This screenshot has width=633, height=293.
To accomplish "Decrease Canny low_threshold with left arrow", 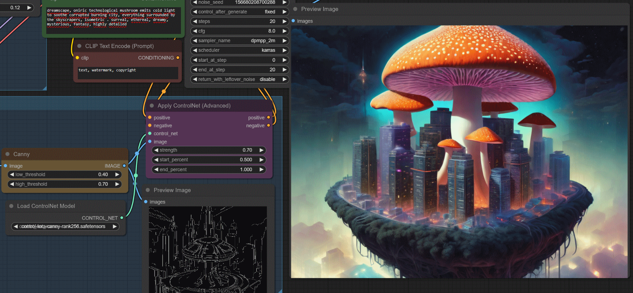I will coord(12,175).
